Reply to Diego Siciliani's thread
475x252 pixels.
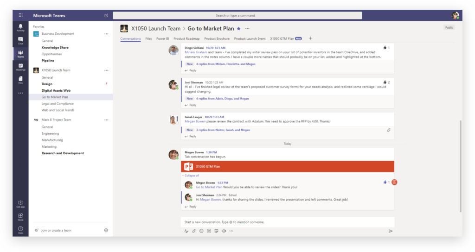[x=191, y=70]
